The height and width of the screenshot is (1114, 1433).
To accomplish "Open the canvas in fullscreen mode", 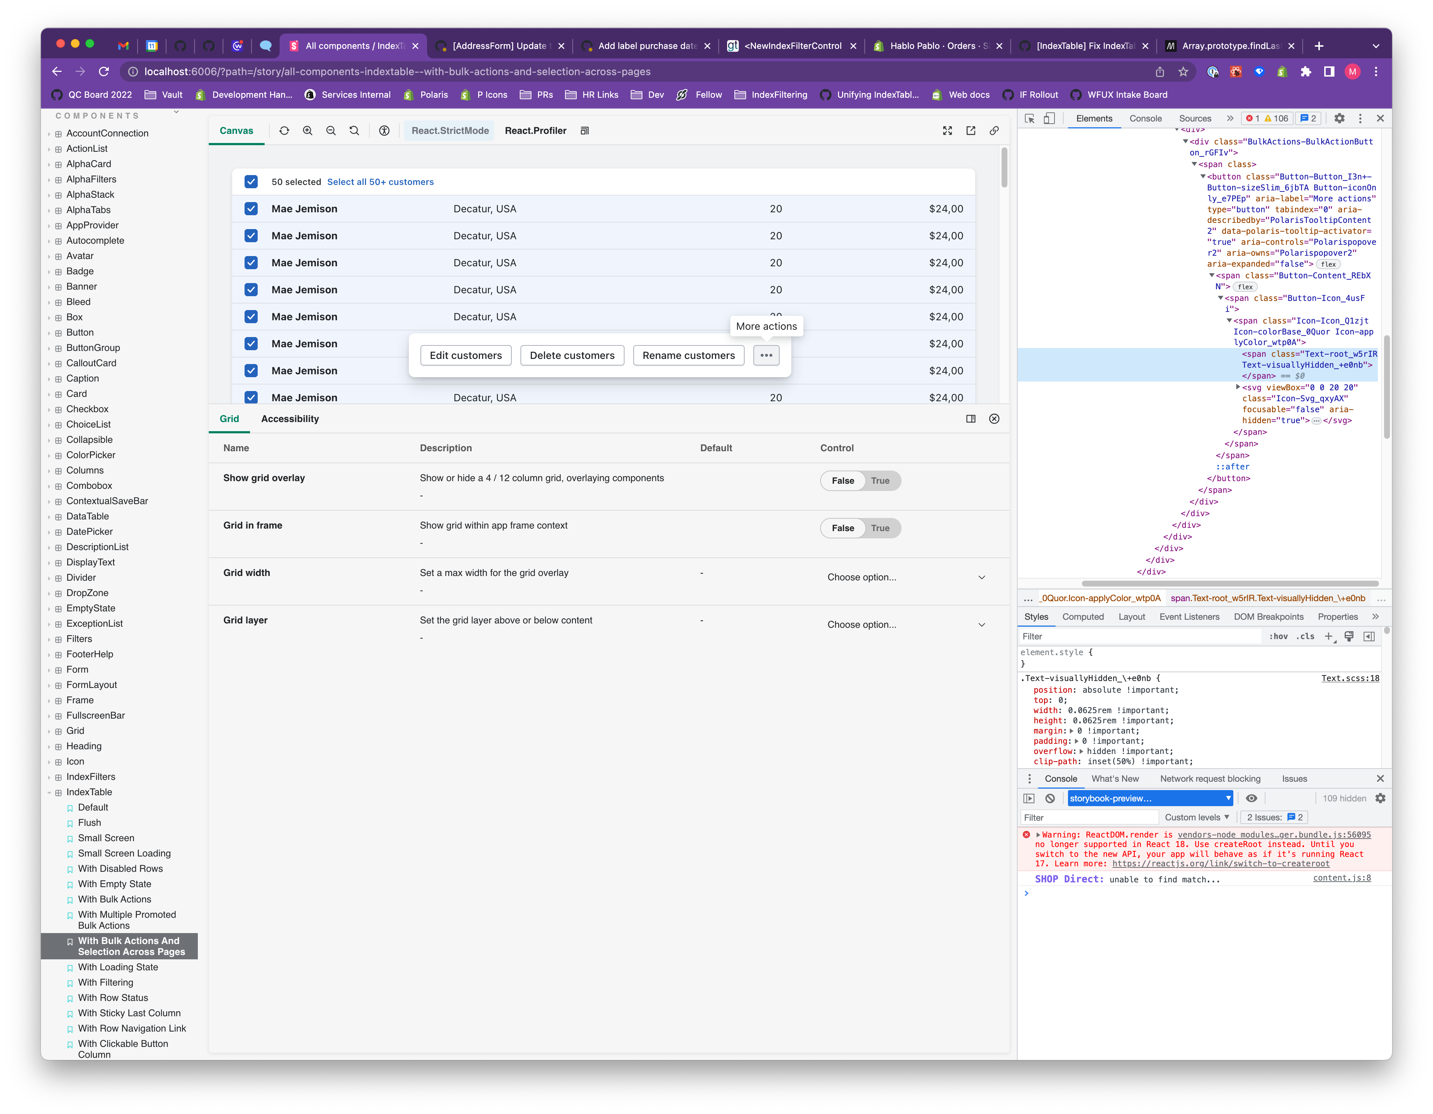I will click(948, 131).
